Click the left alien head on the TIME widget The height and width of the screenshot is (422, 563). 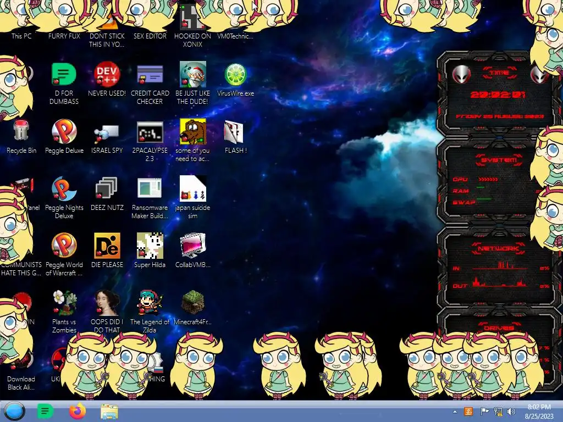461,74
